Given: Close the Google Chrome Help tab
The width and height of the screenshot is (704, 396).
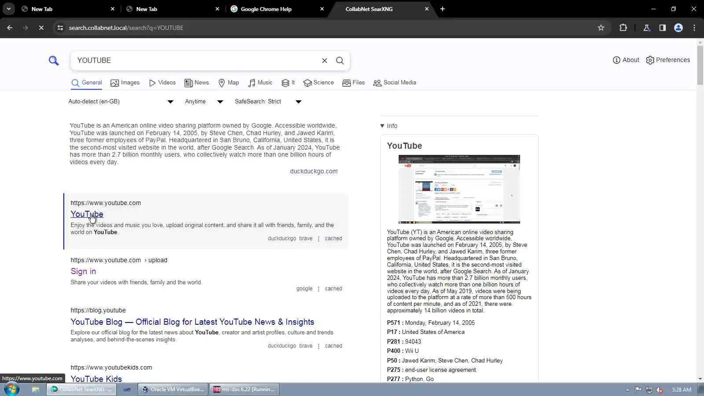Looking at the screenshot, I should pos(322,9).
